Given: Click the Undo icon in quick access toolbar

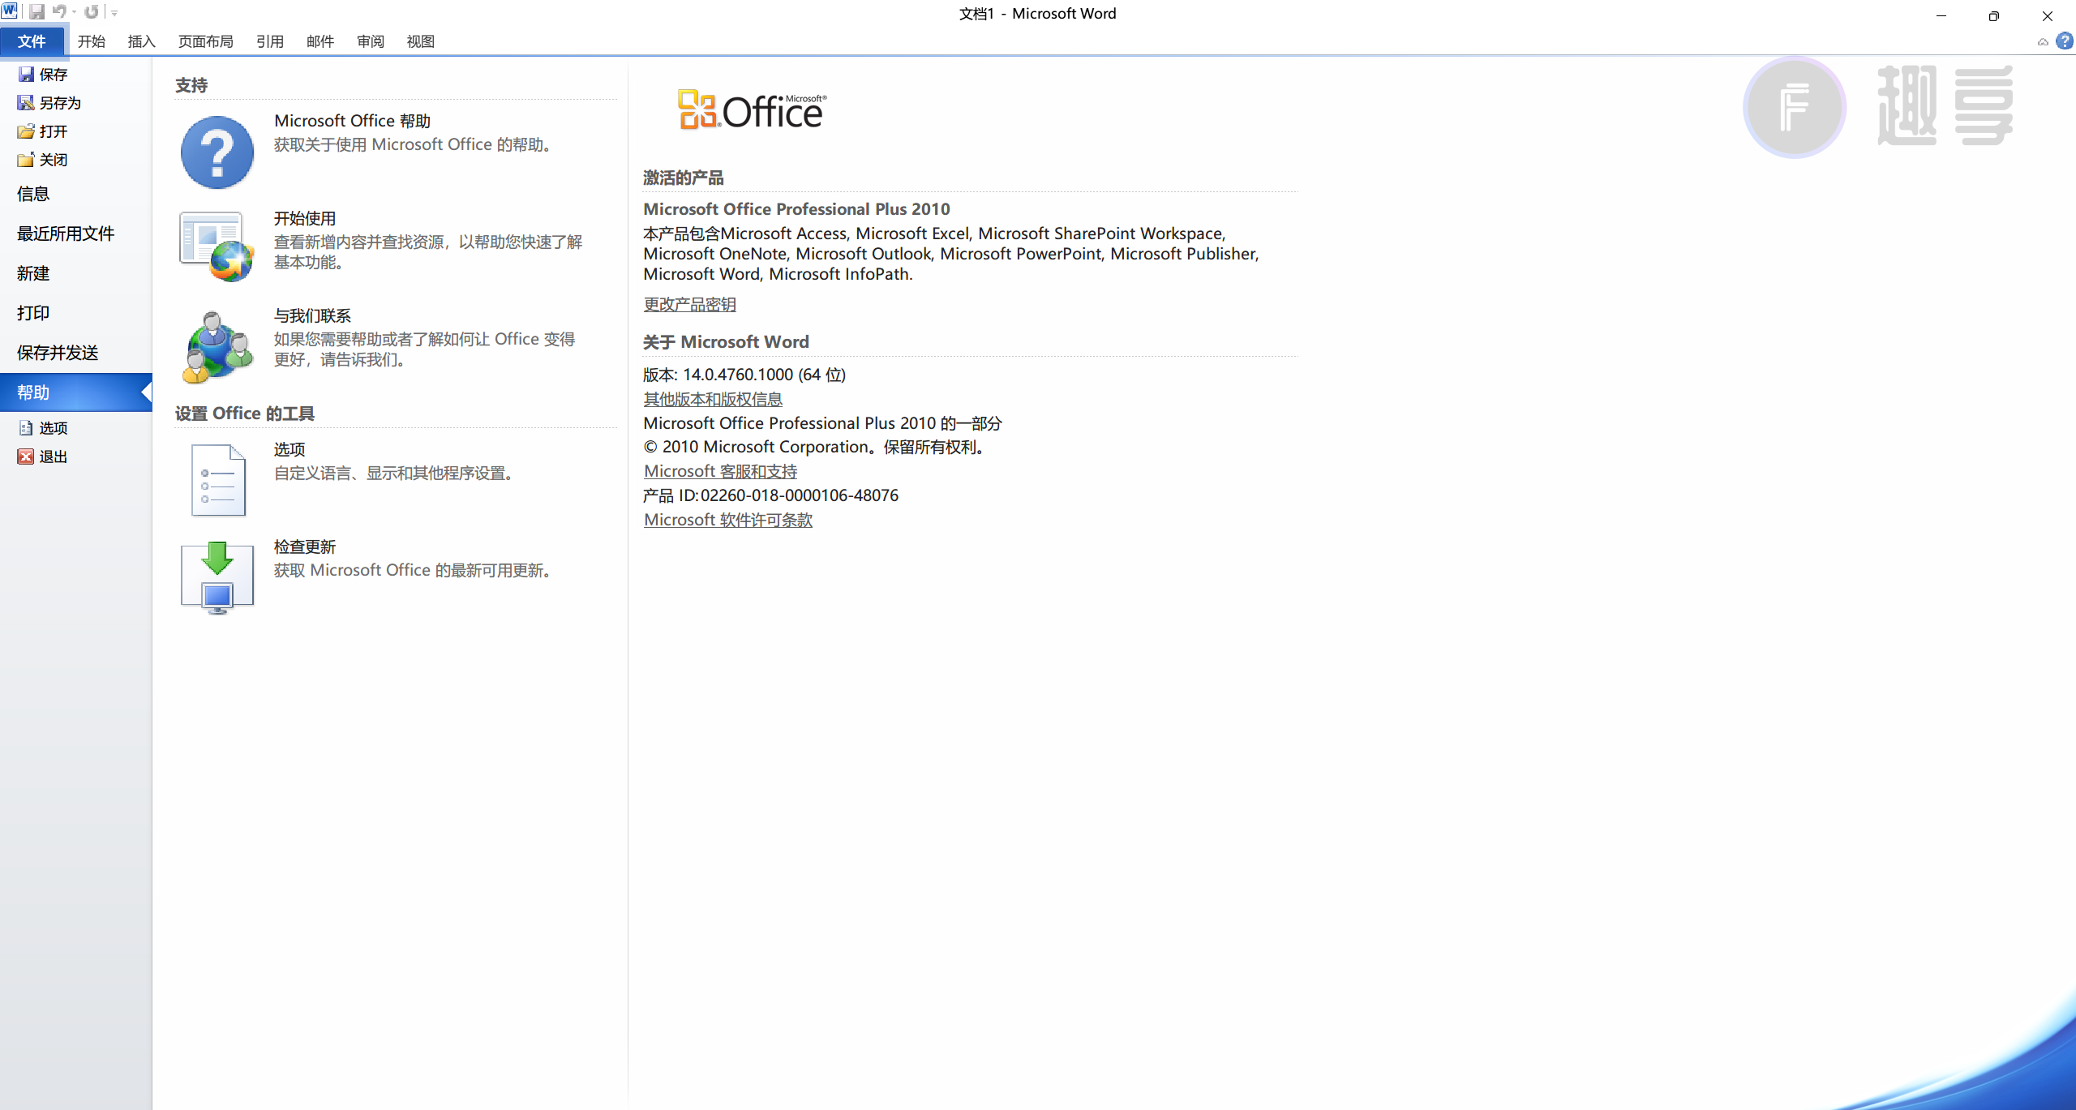Looking at the screenshot, I should [x=58, y=12].
